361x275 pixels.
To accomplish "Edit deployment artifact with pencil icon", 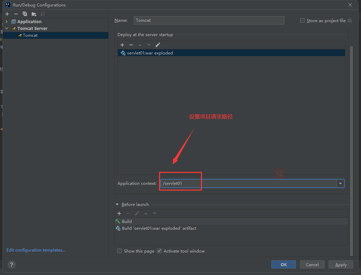I will [x=158, y=45].
